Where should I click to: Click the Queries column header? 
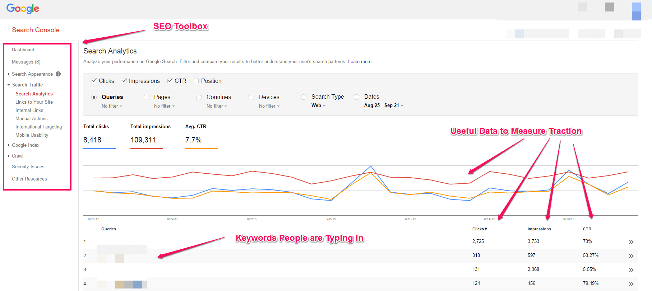click(x=108, y=229)
